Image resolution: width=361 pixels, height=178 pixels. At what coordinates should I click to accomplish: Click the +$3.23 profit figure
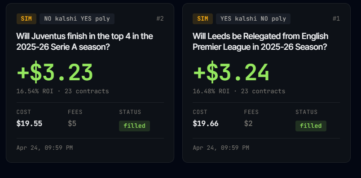click(55, 72)
